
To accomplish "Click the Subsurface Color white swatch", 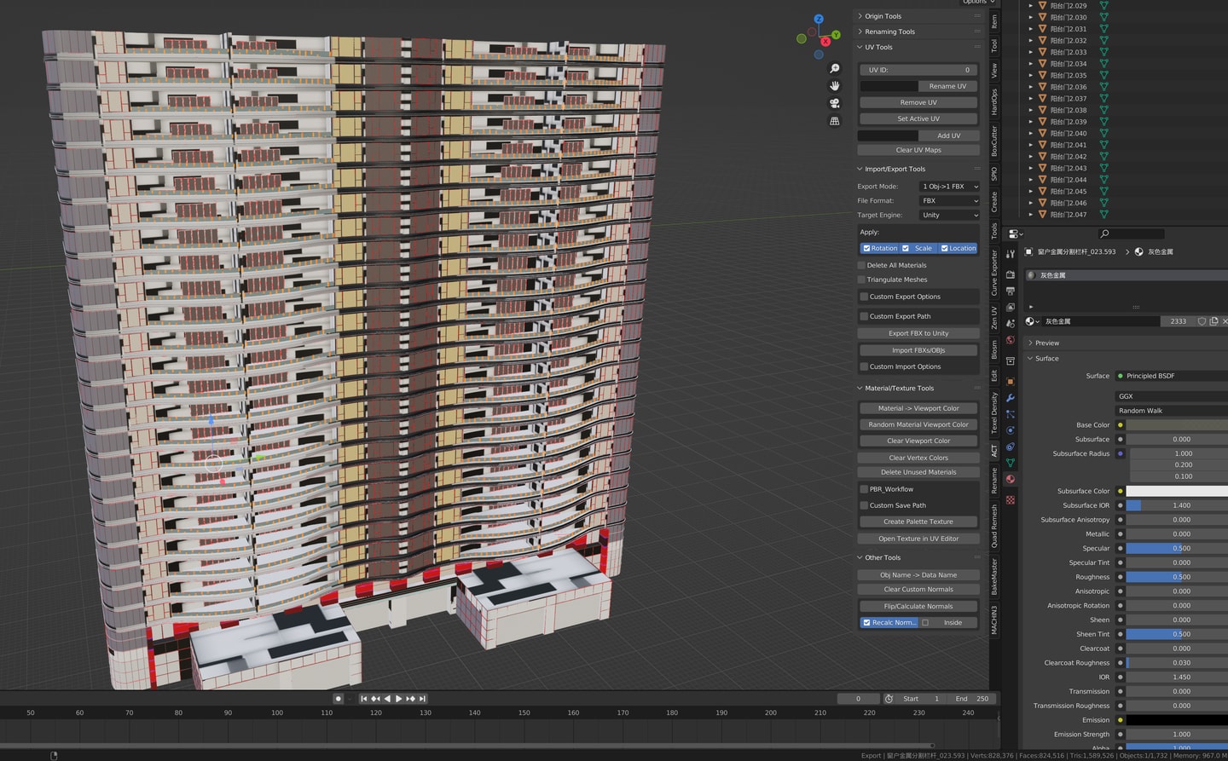I will 1177,491.
